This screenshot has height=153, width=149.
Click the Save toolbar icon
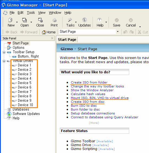[x=117, y=20]
